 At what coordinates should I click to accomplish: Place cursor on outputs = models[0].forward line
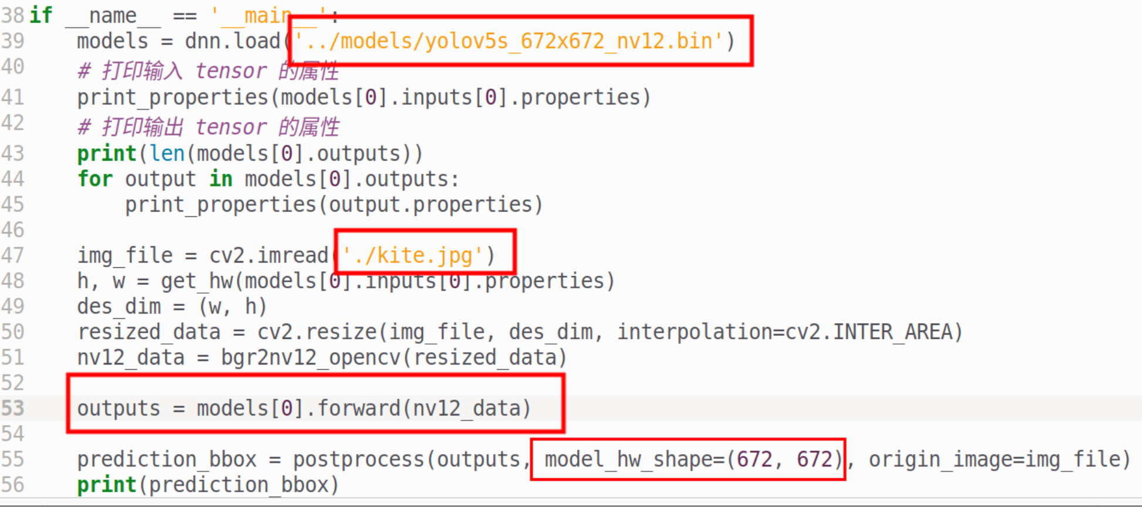304,408
